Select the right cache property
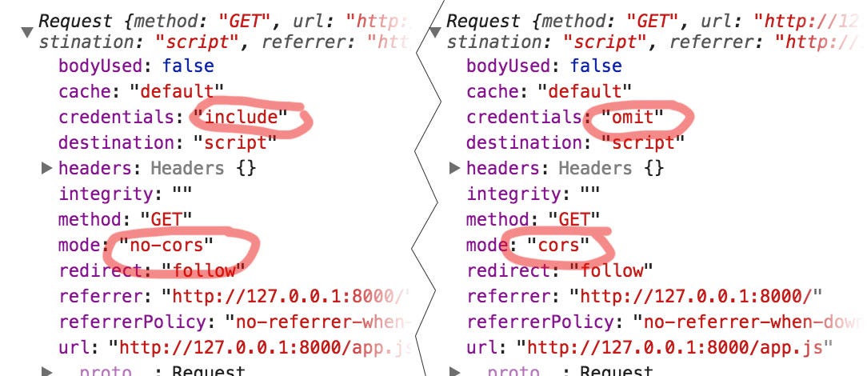Viewport: 867px width, 376px height. point(496,91)
